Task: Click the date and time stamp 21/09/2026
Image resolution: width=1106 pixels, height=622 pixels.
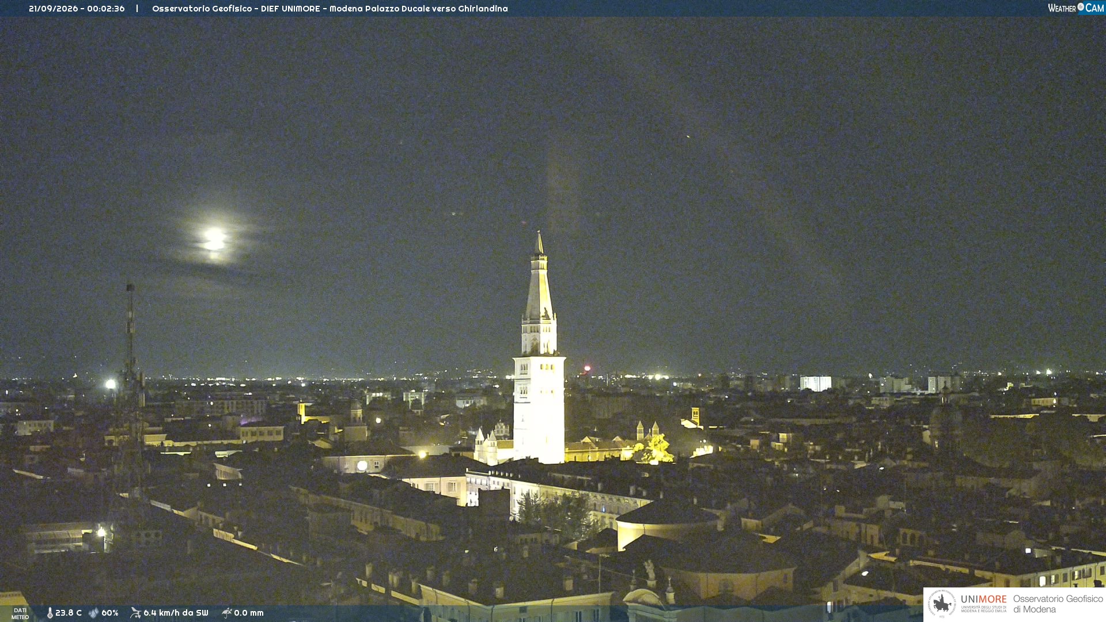Action: click(x=77, y=9)
